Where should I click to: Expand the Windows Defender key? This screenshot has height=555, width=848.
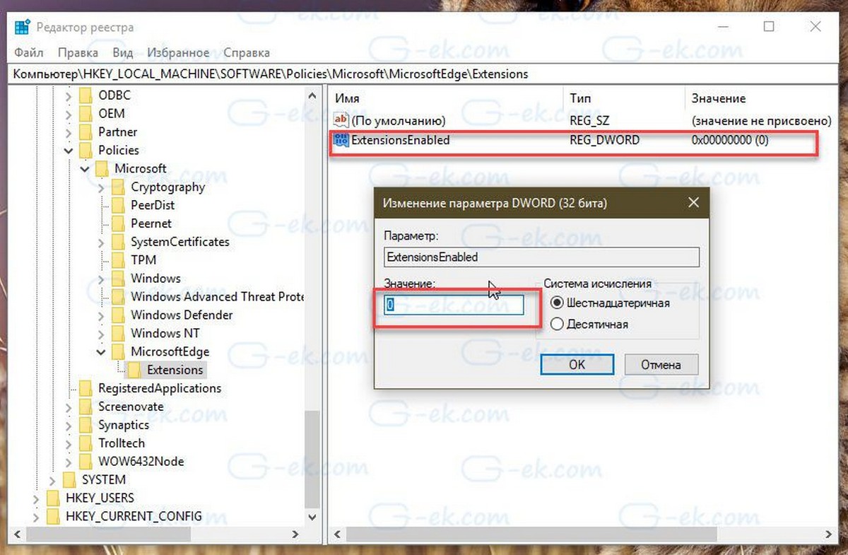(x=101, y=315)
